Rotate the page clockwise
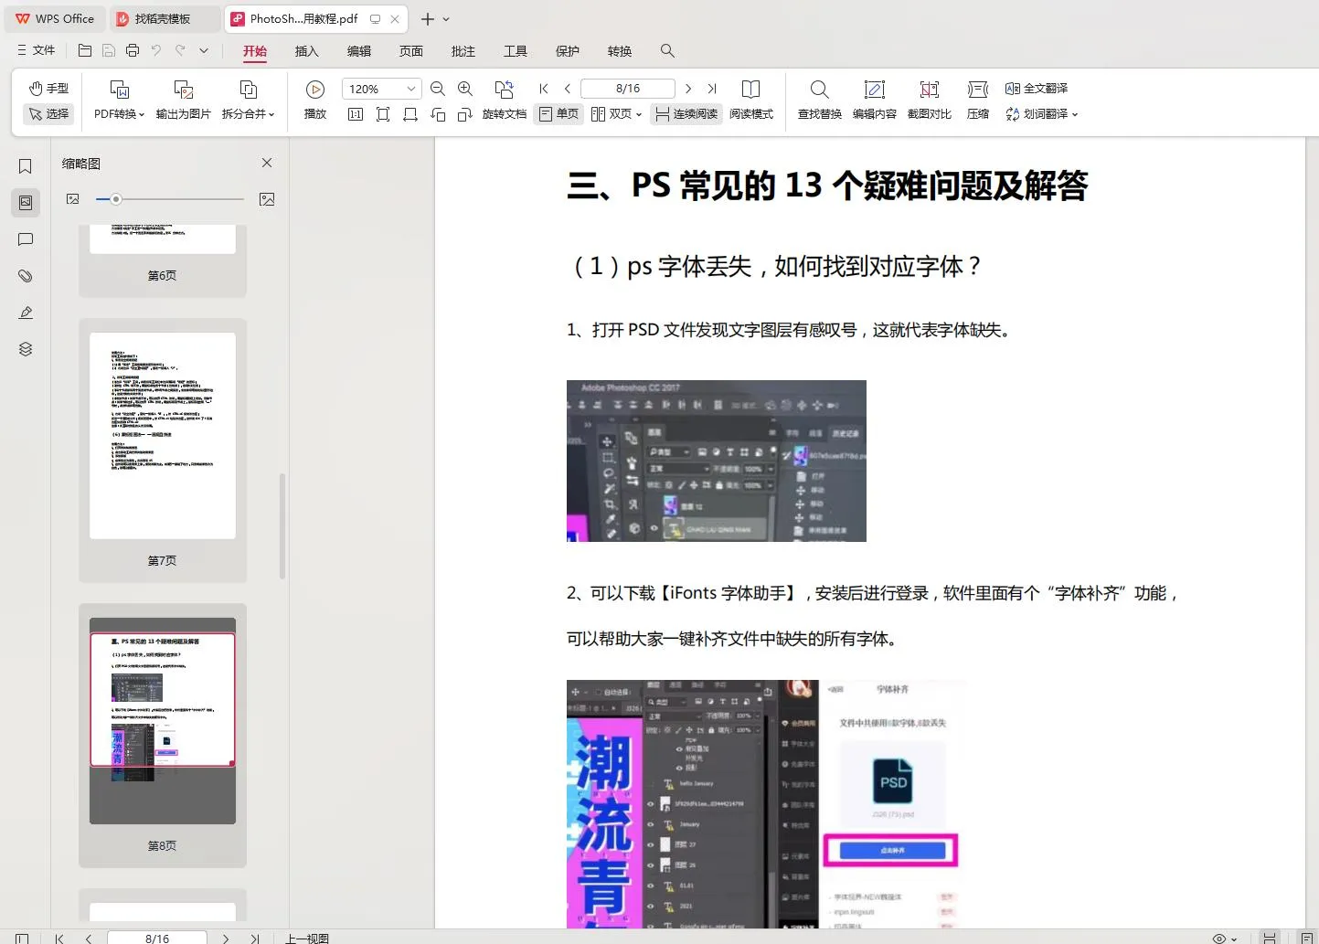Viewport: 1319px width, 944px height. [x=465, y=114]
